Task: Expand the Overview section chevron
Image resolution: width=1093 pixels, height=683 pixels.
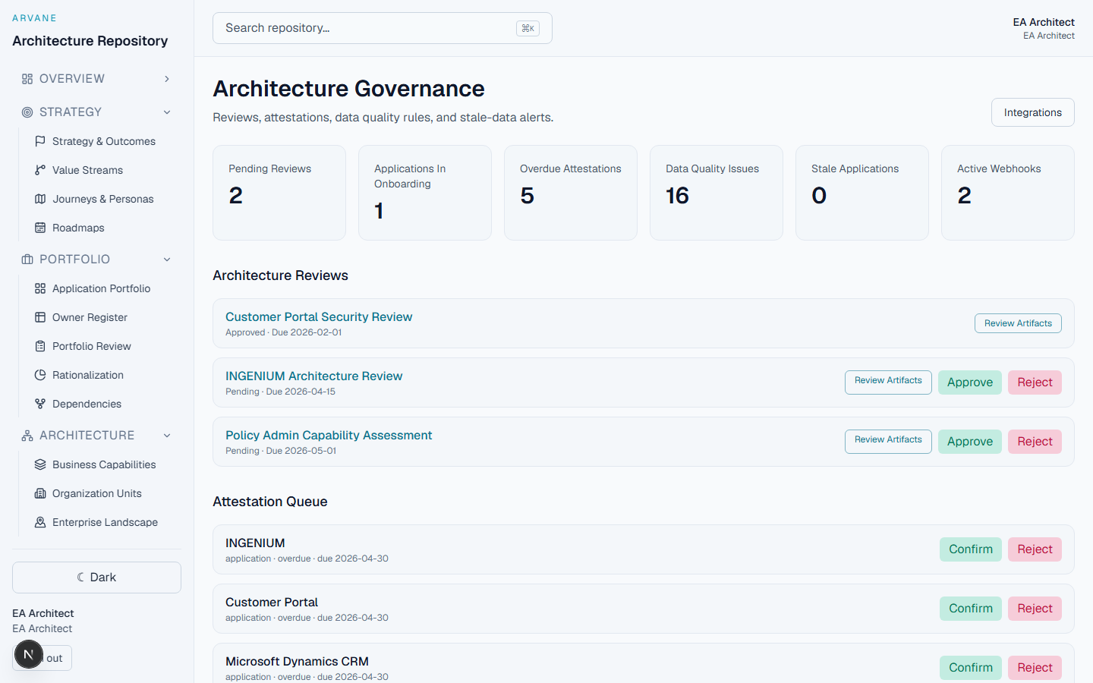Action: coord(167,79)
